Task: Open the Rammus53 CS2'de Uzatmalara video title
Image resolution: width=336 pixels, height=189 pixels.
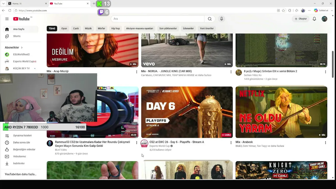Action: (x=92, y=144)
